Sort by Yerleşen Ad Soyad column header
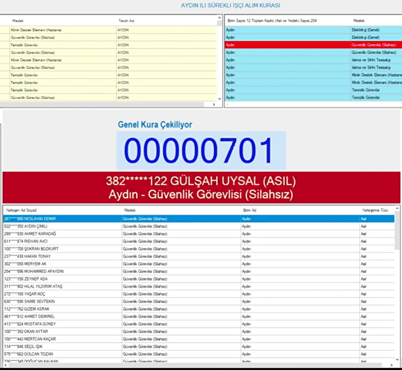Viewport: 402px width, 370px height. (x=21, y=210)
